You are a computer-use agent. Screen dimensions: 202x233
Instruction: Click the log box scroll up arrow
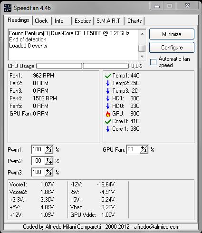pos(142,34)
